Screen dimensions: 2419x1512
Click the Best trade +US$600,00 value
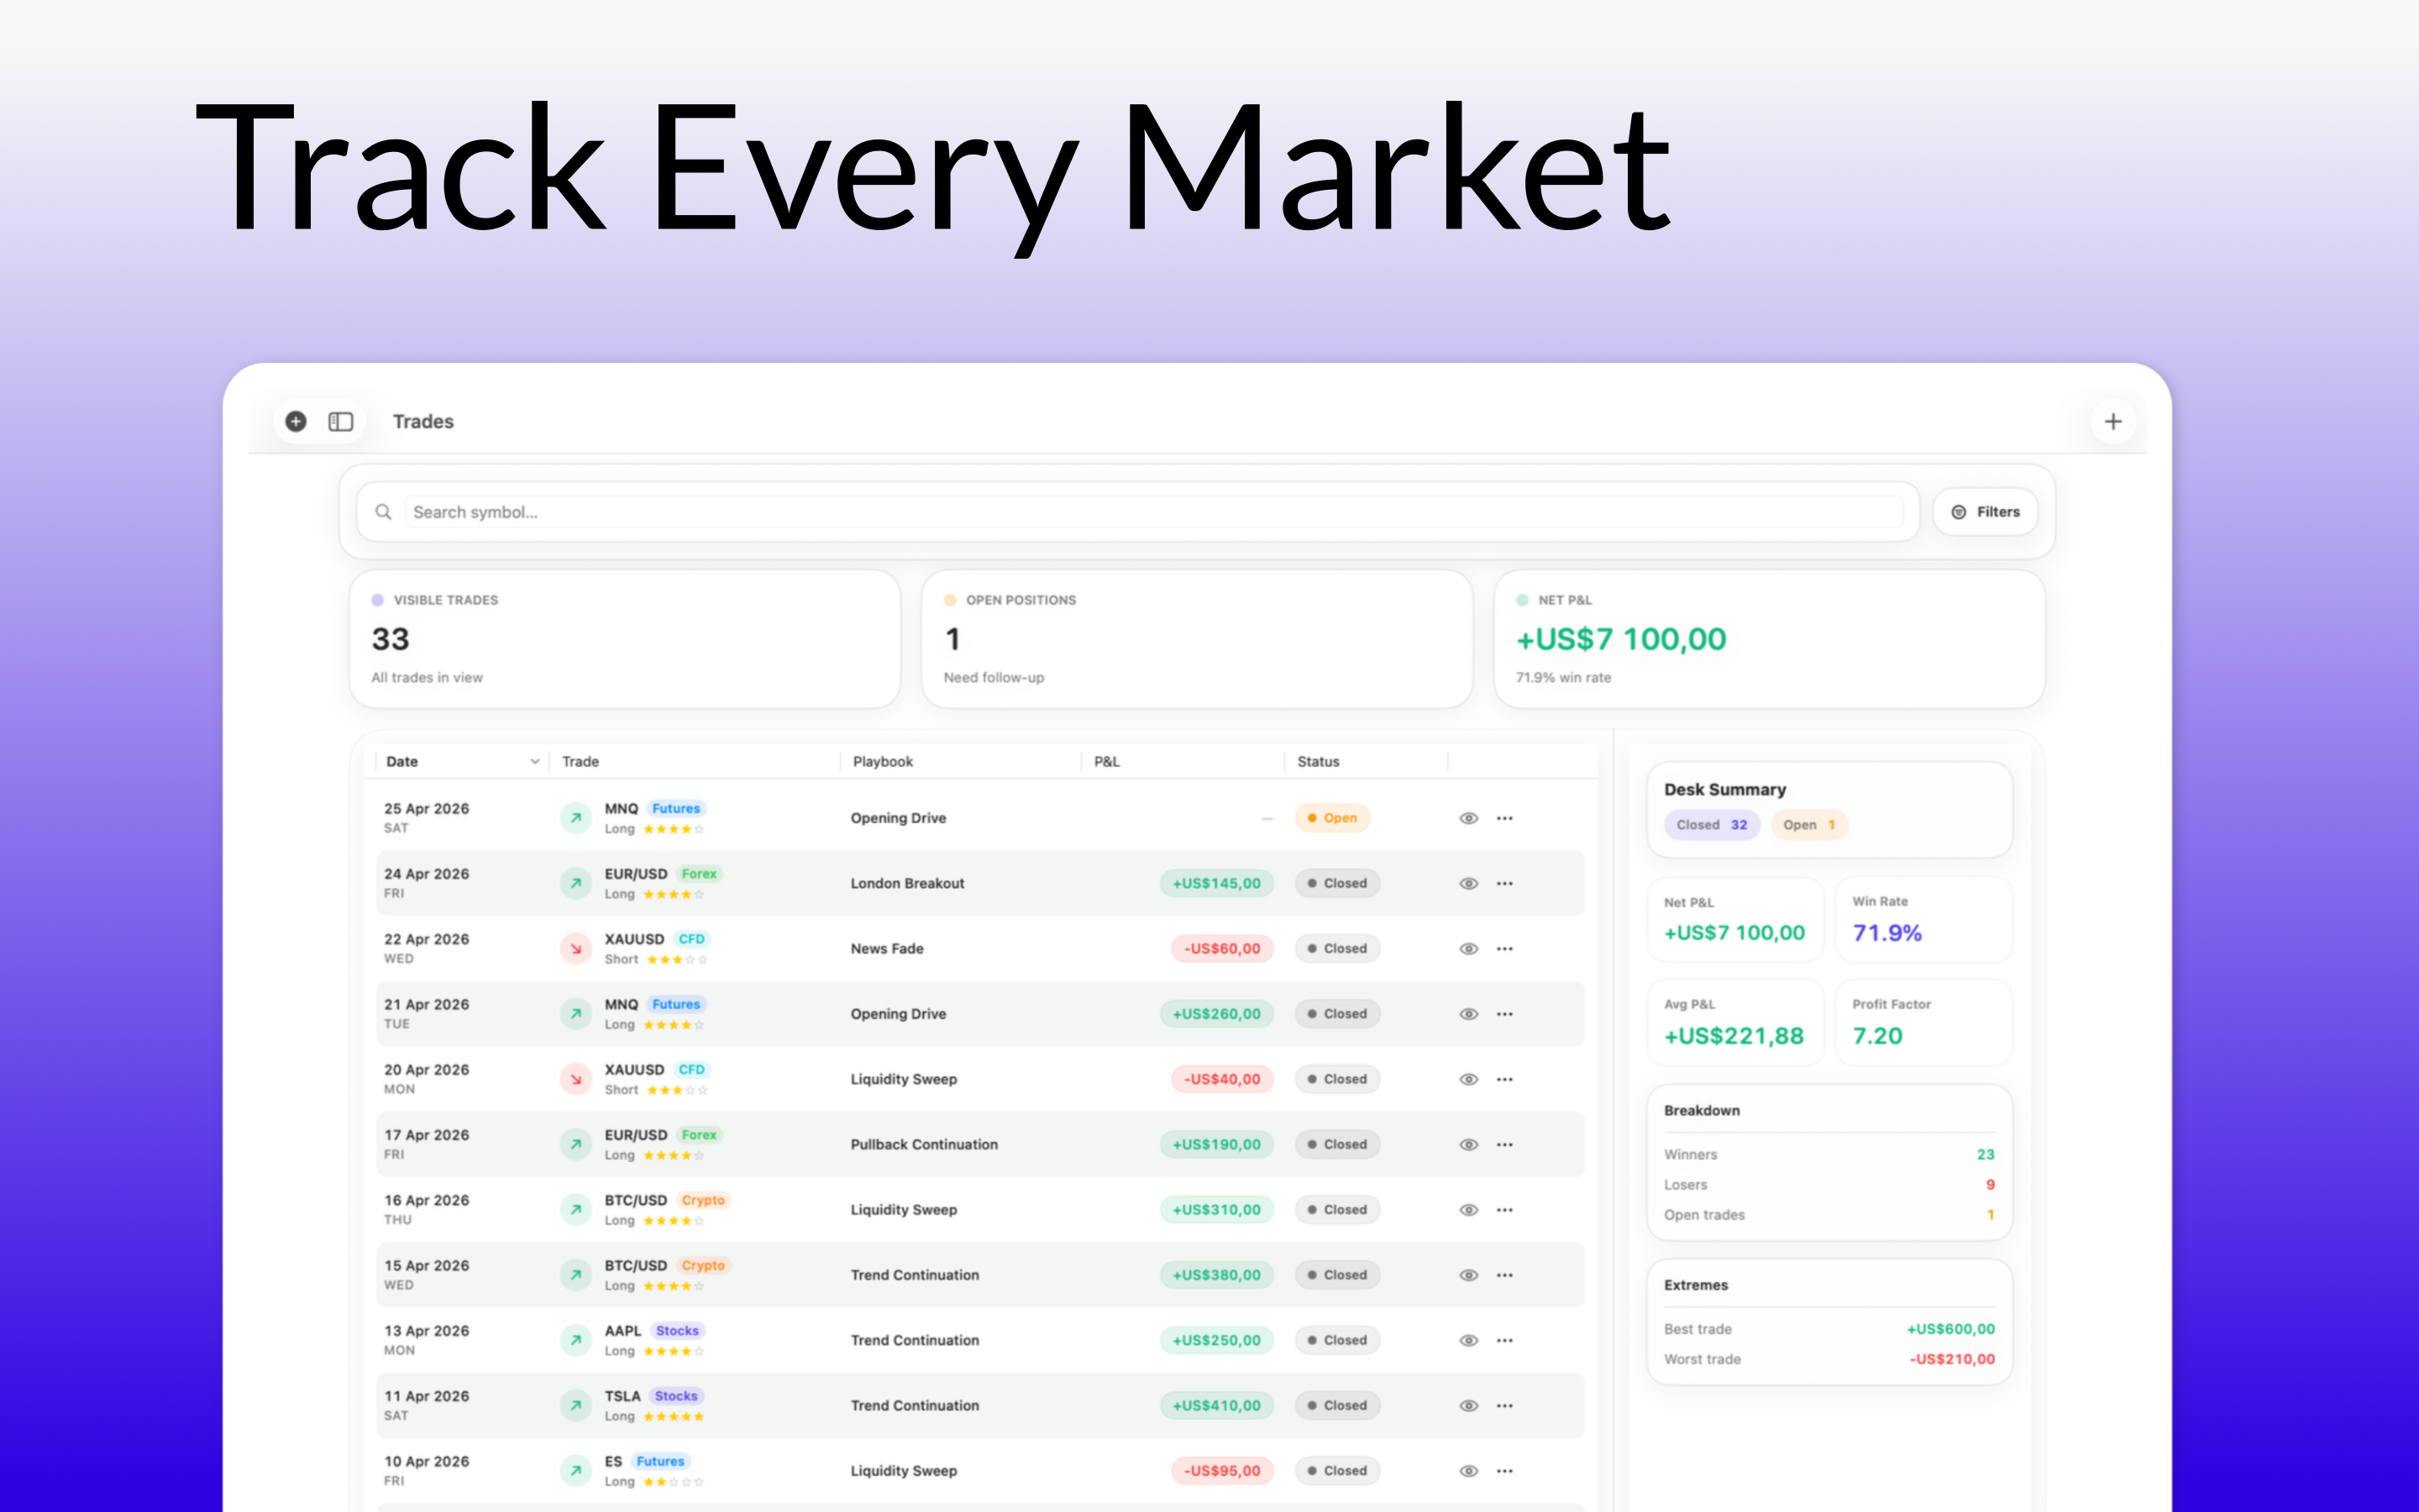pyautogui.click(x=1950, y=1329)
